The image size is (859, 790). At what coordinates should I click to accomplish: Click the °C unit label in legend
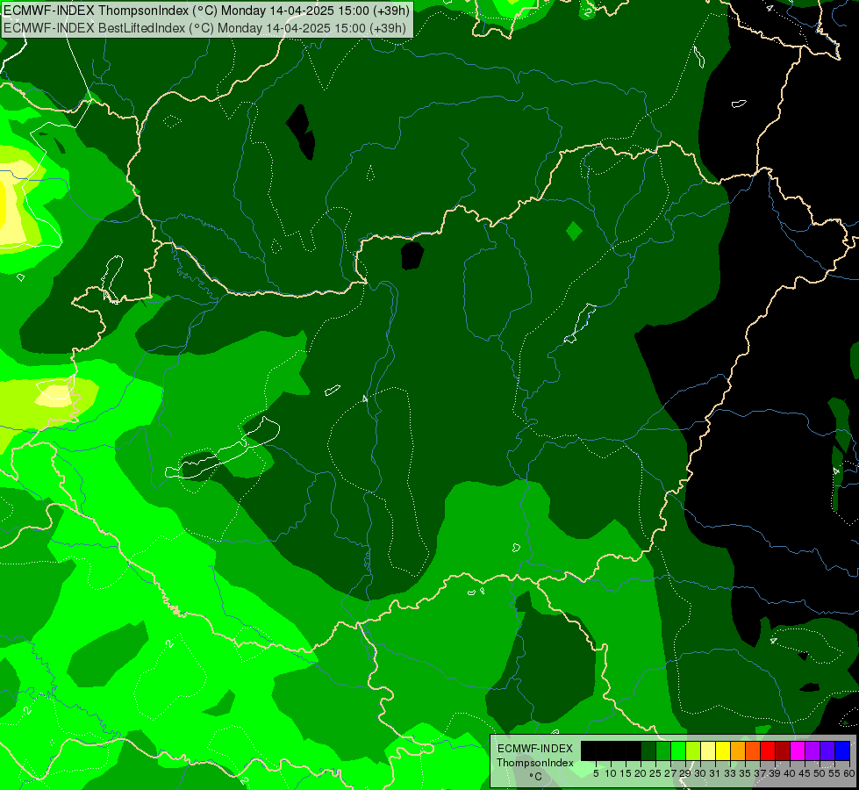point(535,776)
